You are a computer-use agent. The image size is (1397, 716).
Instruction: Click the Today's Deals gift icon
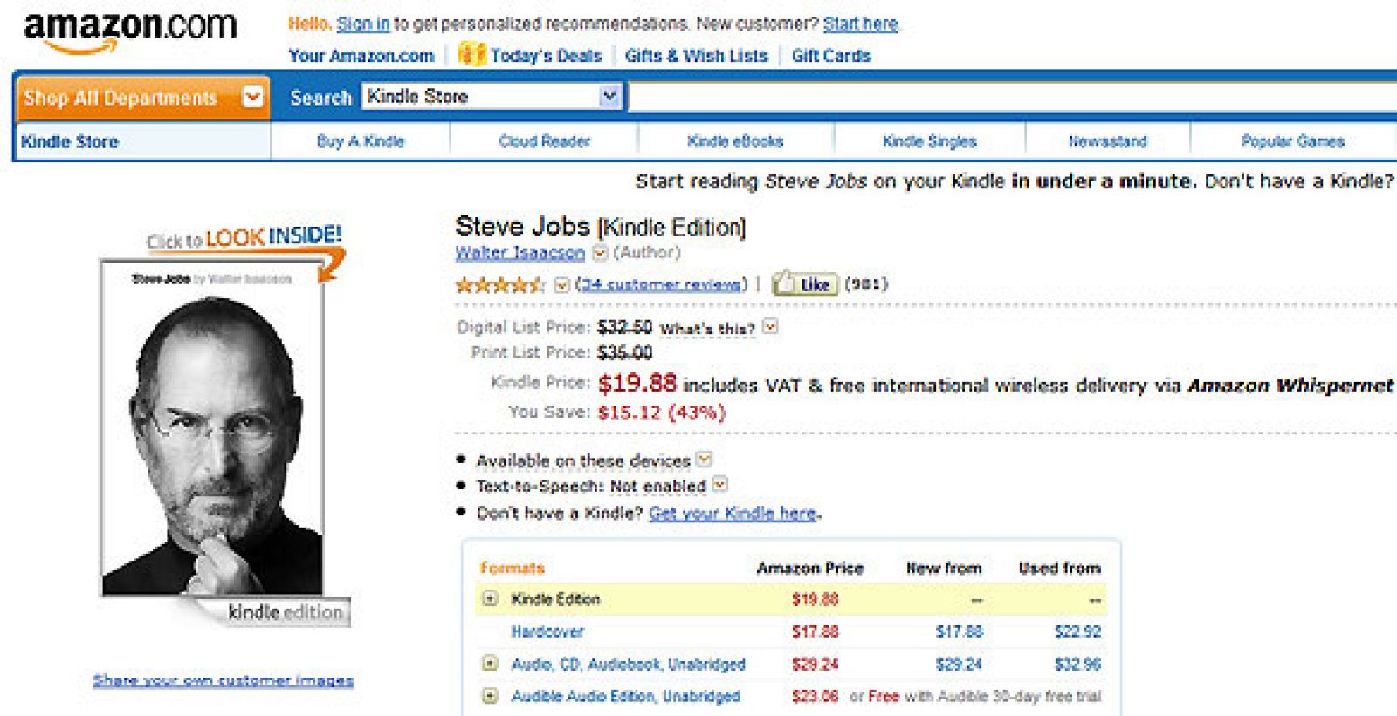click(471, 54)
